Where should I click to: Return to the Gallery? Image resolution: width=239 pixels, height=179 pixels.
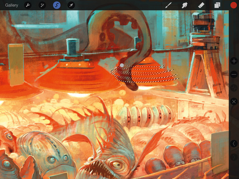[x=12, y=5]
